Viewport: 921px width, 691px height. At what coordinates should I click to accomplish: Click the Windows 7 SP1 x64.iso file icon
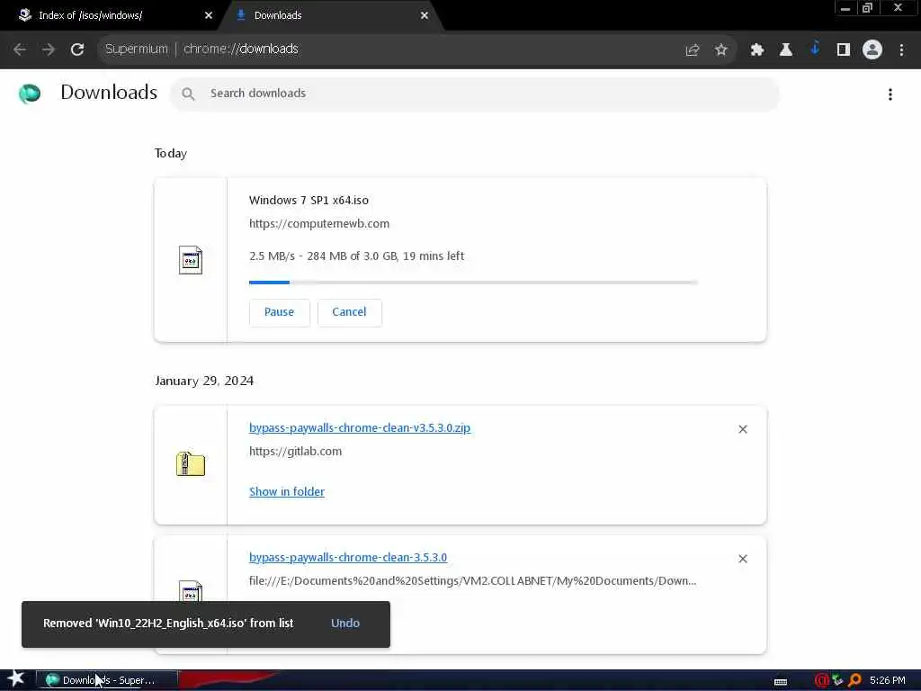(x=191, y=260)
